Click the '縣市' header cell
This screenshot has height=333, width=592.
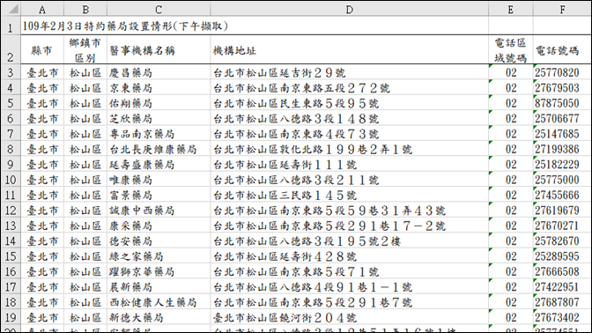(x=42, y=50)
